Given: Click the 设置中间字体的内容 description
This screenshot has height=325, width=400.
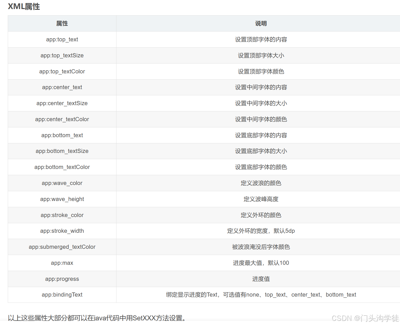Looking at the screenshot, I should click(261, 87).
